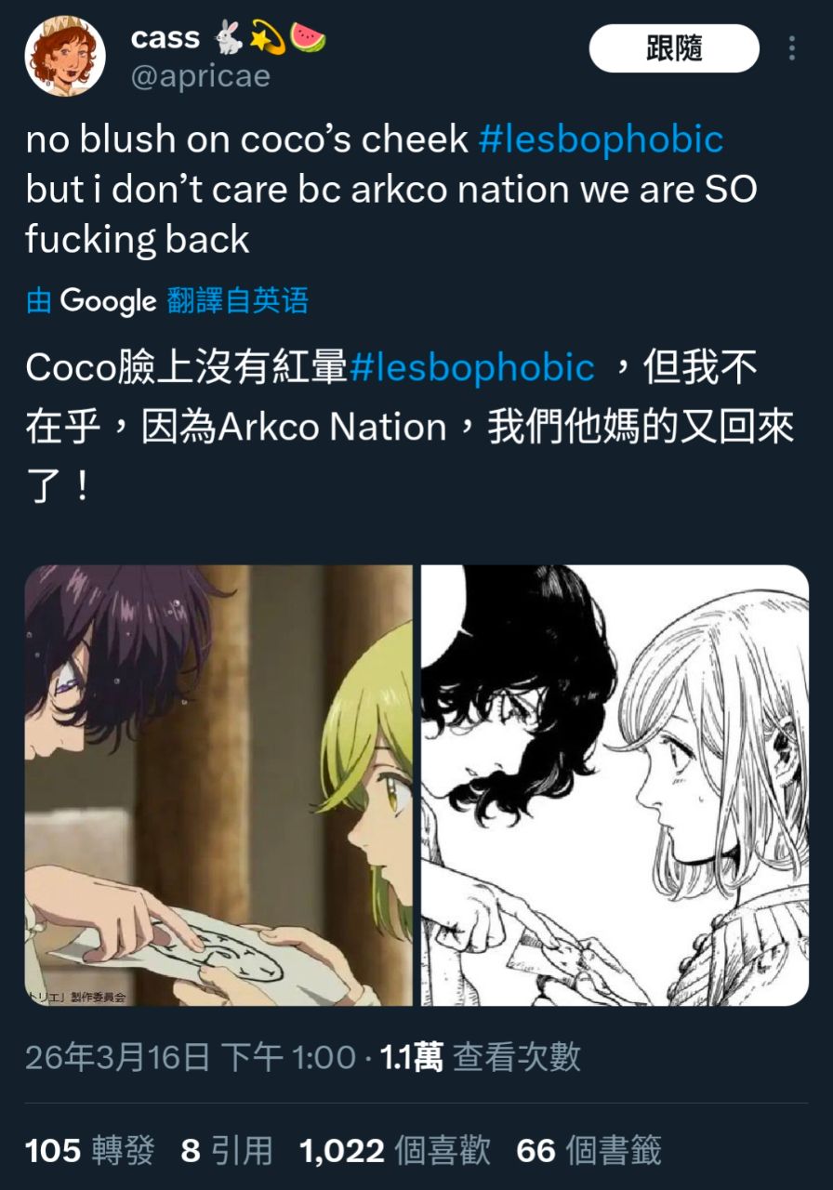View the 1.1萬 查看次數 view count
The width and height of the screenshot is (833, 1190).
[482, 1058]
